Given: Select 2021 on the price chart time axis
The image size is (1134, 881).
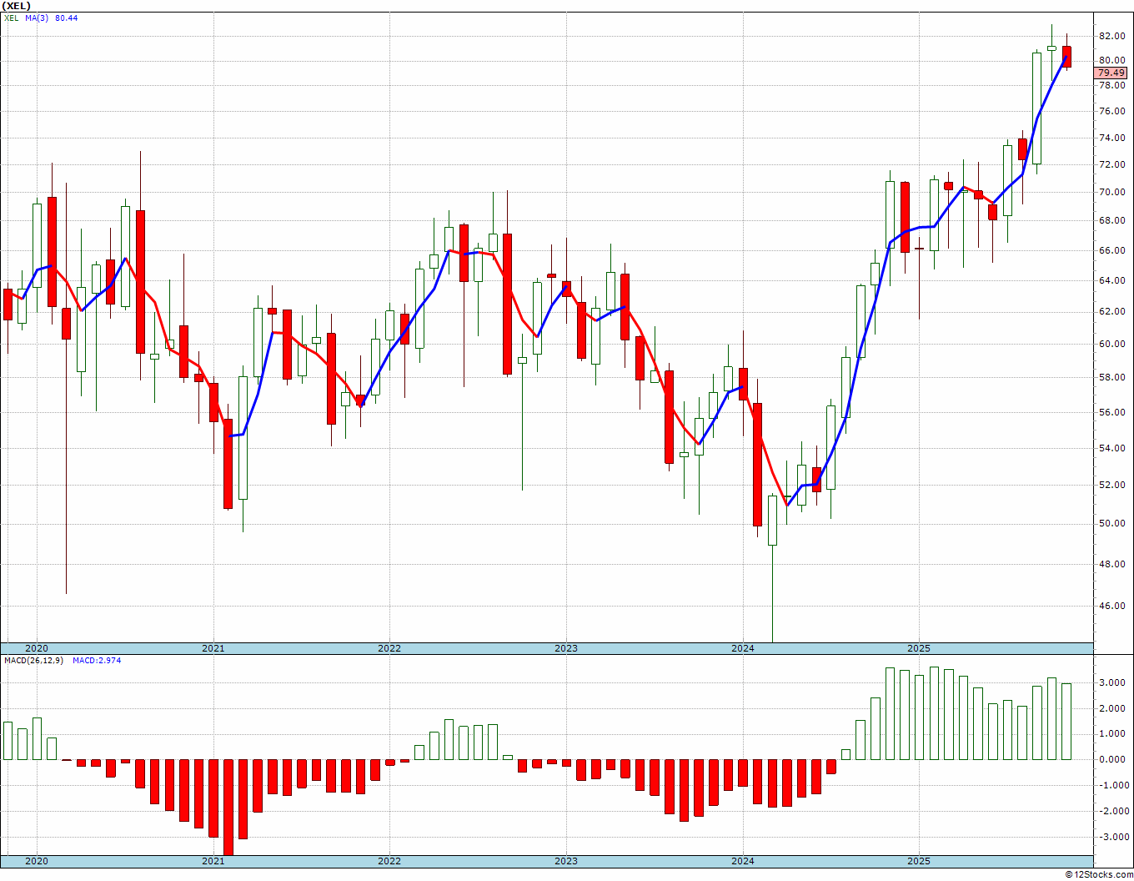Looking at the screenshot, I should click(213, 648).
